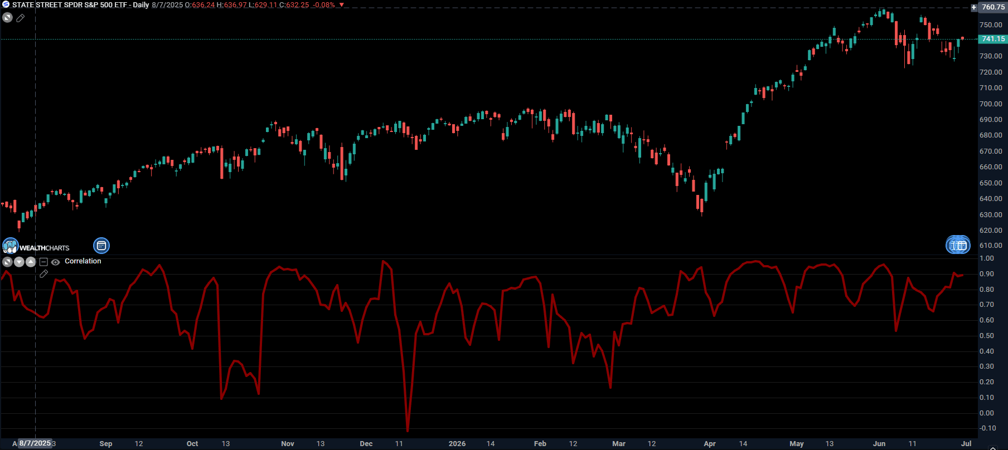Click the 0.50 correlation axis label
1008x450 pixels.
tap(987, 336)
